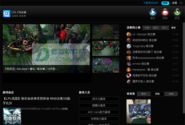The image size is (185, 125).
Task: Click the [详细] details link
Action: pyautogui.click(x=65, y=109)
